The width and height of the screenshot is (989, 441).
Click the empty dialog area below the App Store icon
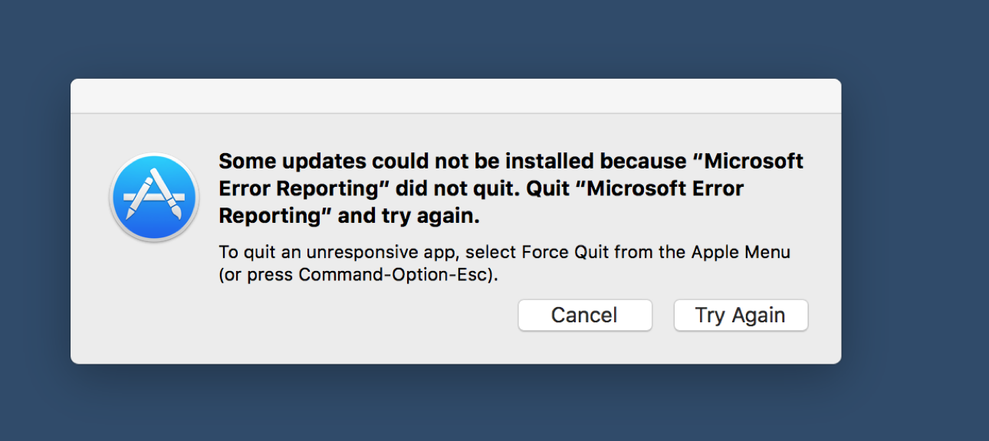(154, 306)
